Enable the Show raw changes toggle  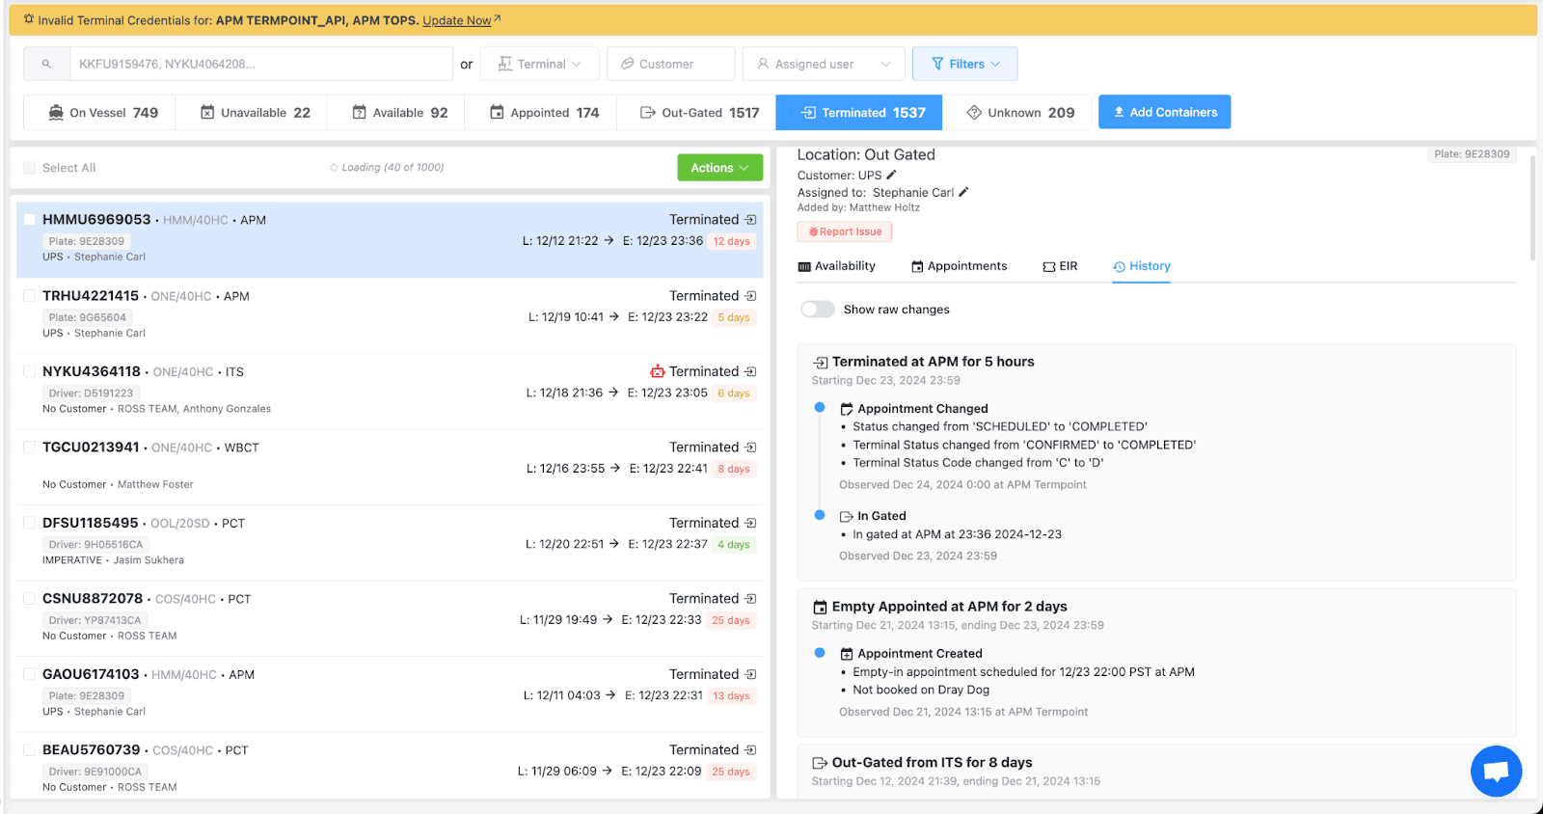coord(818,310)
